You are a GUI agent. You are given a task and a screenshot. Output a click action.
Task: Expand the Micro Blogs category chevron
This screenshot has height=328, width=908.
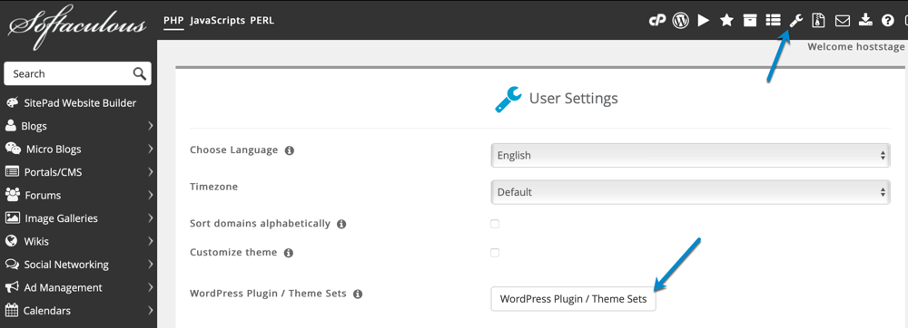[150, 149]
